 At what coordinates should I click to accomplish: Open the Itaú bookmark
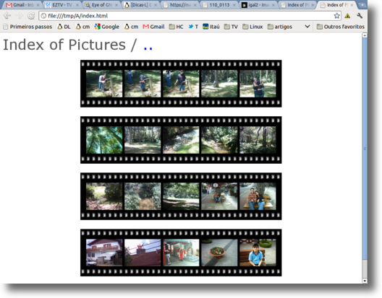[211, 27]
